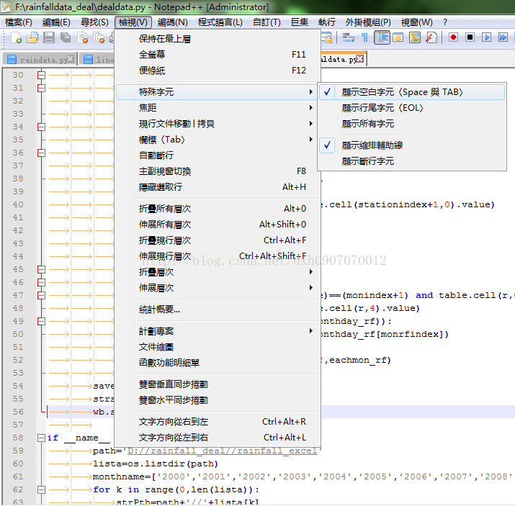Expand the 計劃專案 submenu
This screenshot has height=506, width=515.
pyautogui.click(x=218, y=331)
